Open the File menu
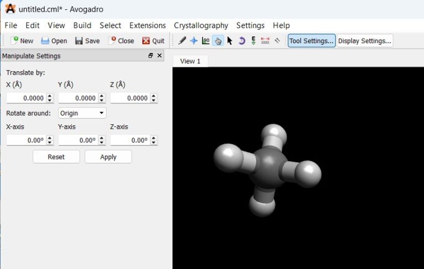 [x=11, y=25]
